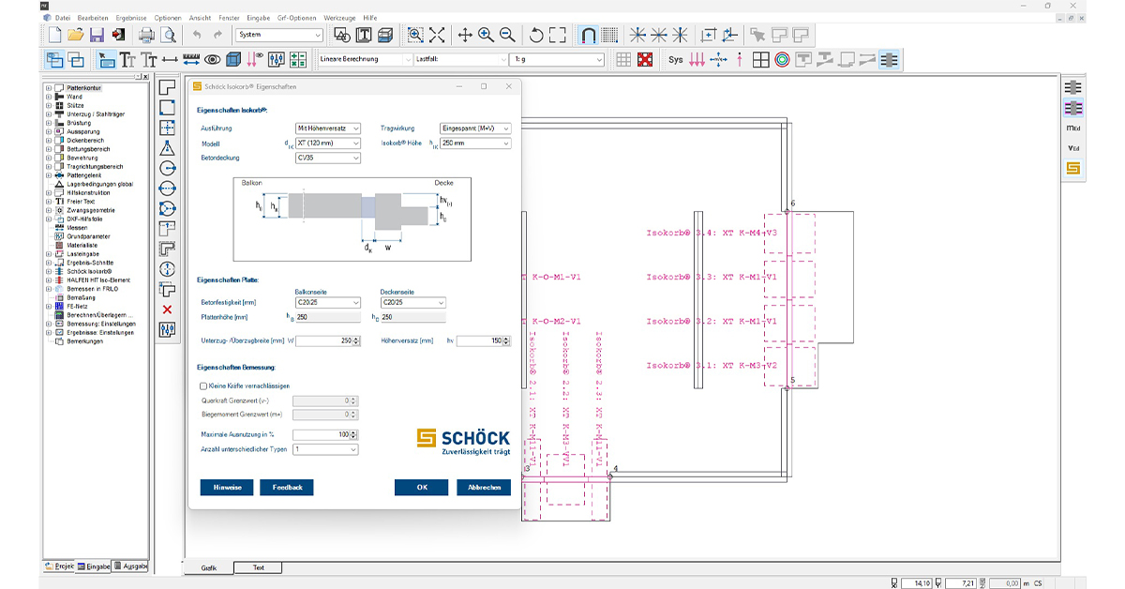Open a file with the folder icon
Viewport: 1125px width, 589px height.
(x=76, y=36)
